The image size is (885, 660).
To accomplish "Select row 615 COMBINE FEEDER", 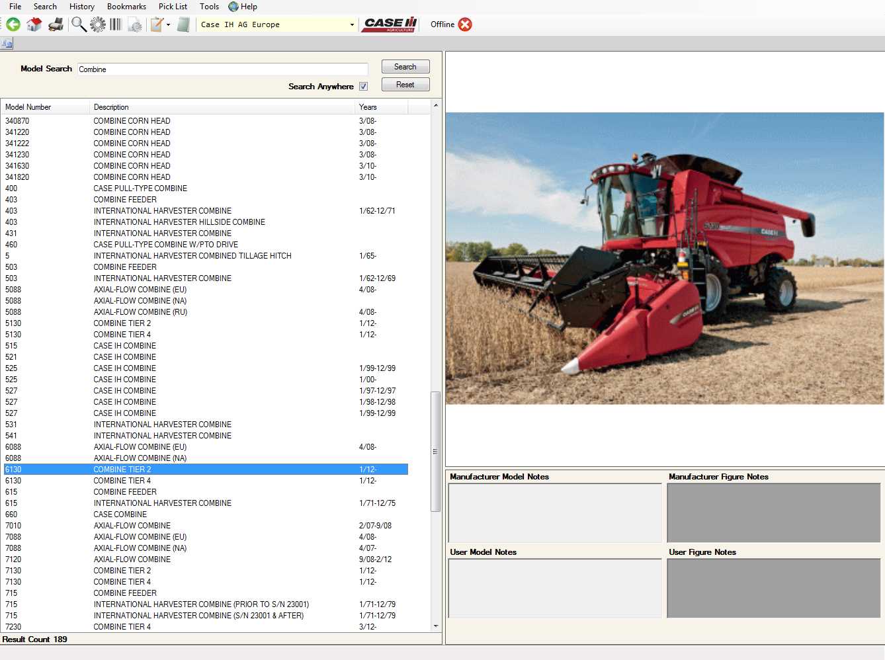I will click(x=205, y=492).
